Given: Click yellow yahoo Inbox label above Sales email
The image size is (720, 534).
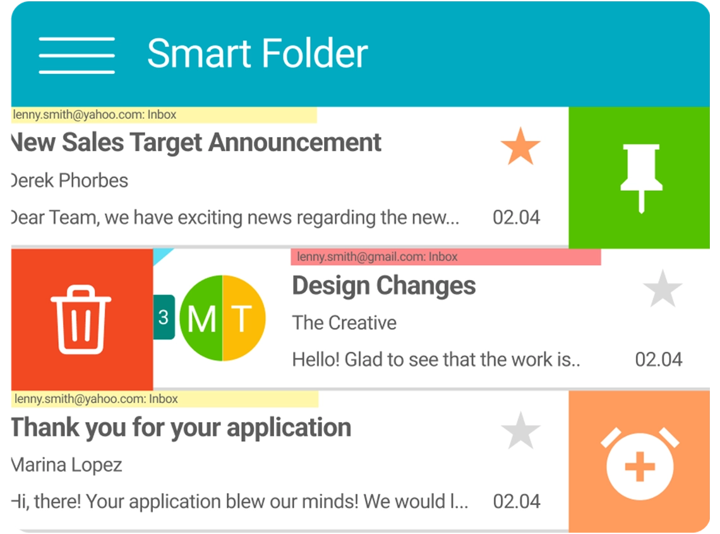Looking at the screenshot, I should coord(163,115).
